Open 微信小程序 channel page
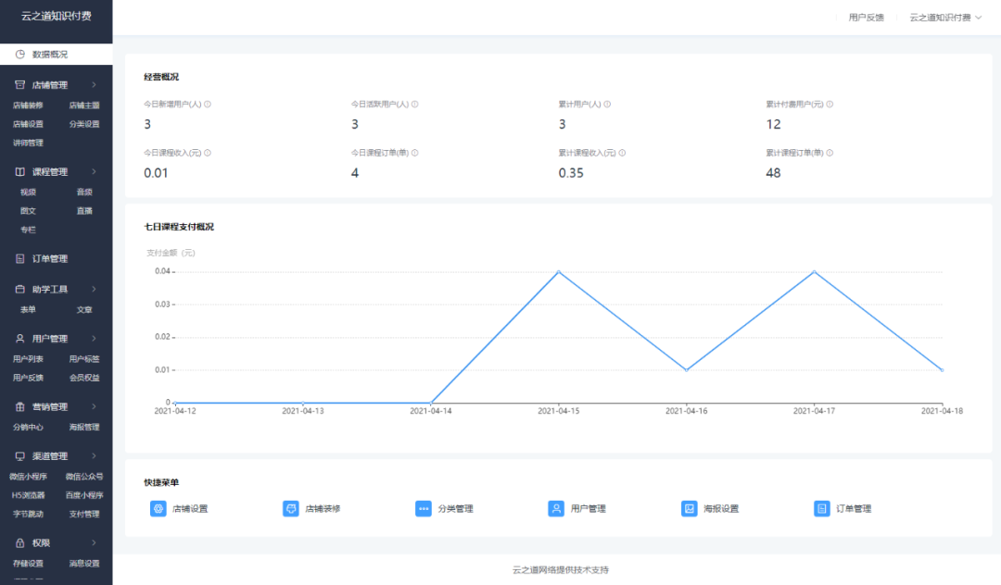 [28, 477]
